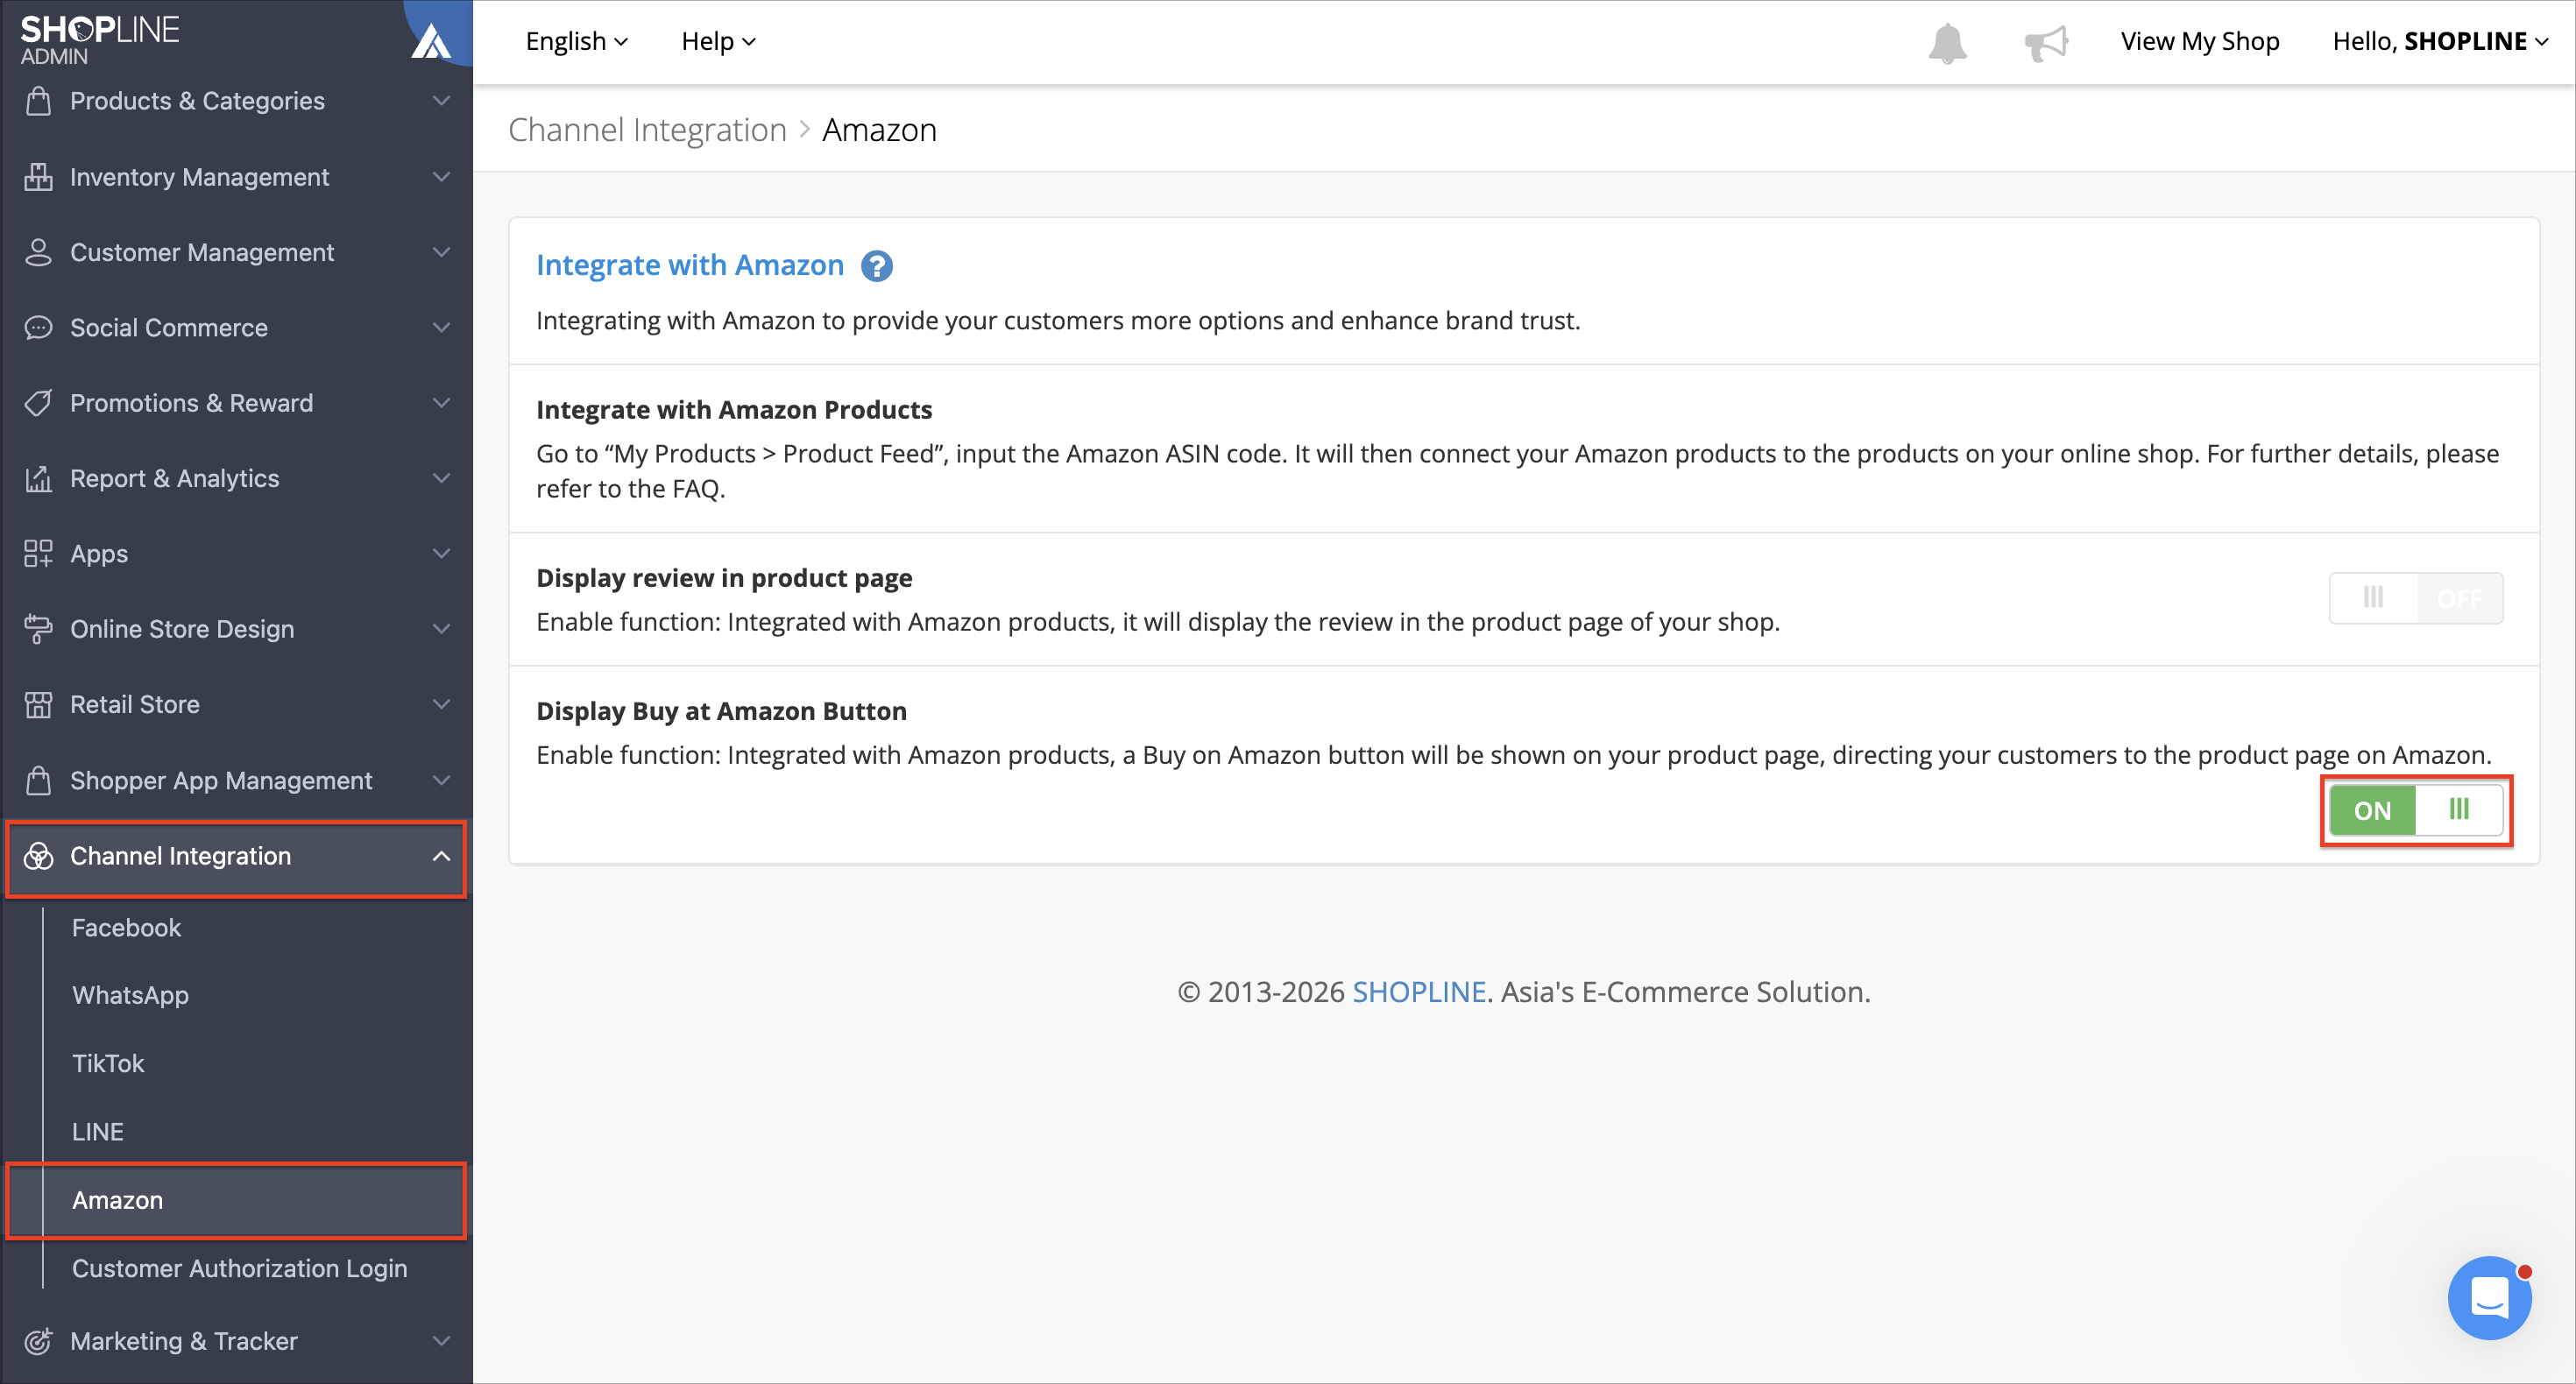
Task: Open the live chat bubble widget
Action: pos(2489,1298)
